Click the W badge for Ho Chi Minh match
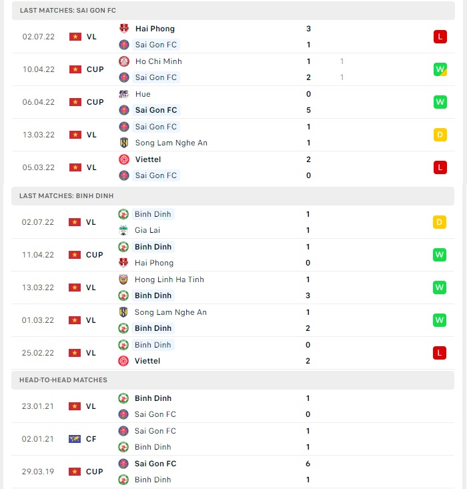This screenshot has height=489, width=467. [440, 69]
